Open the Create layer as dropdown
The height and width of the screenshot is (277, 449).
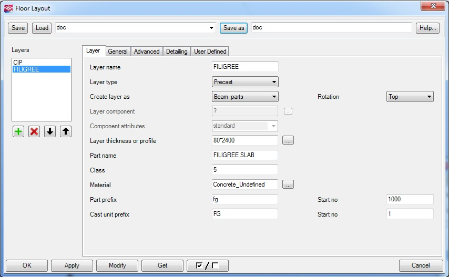point(245,97)
